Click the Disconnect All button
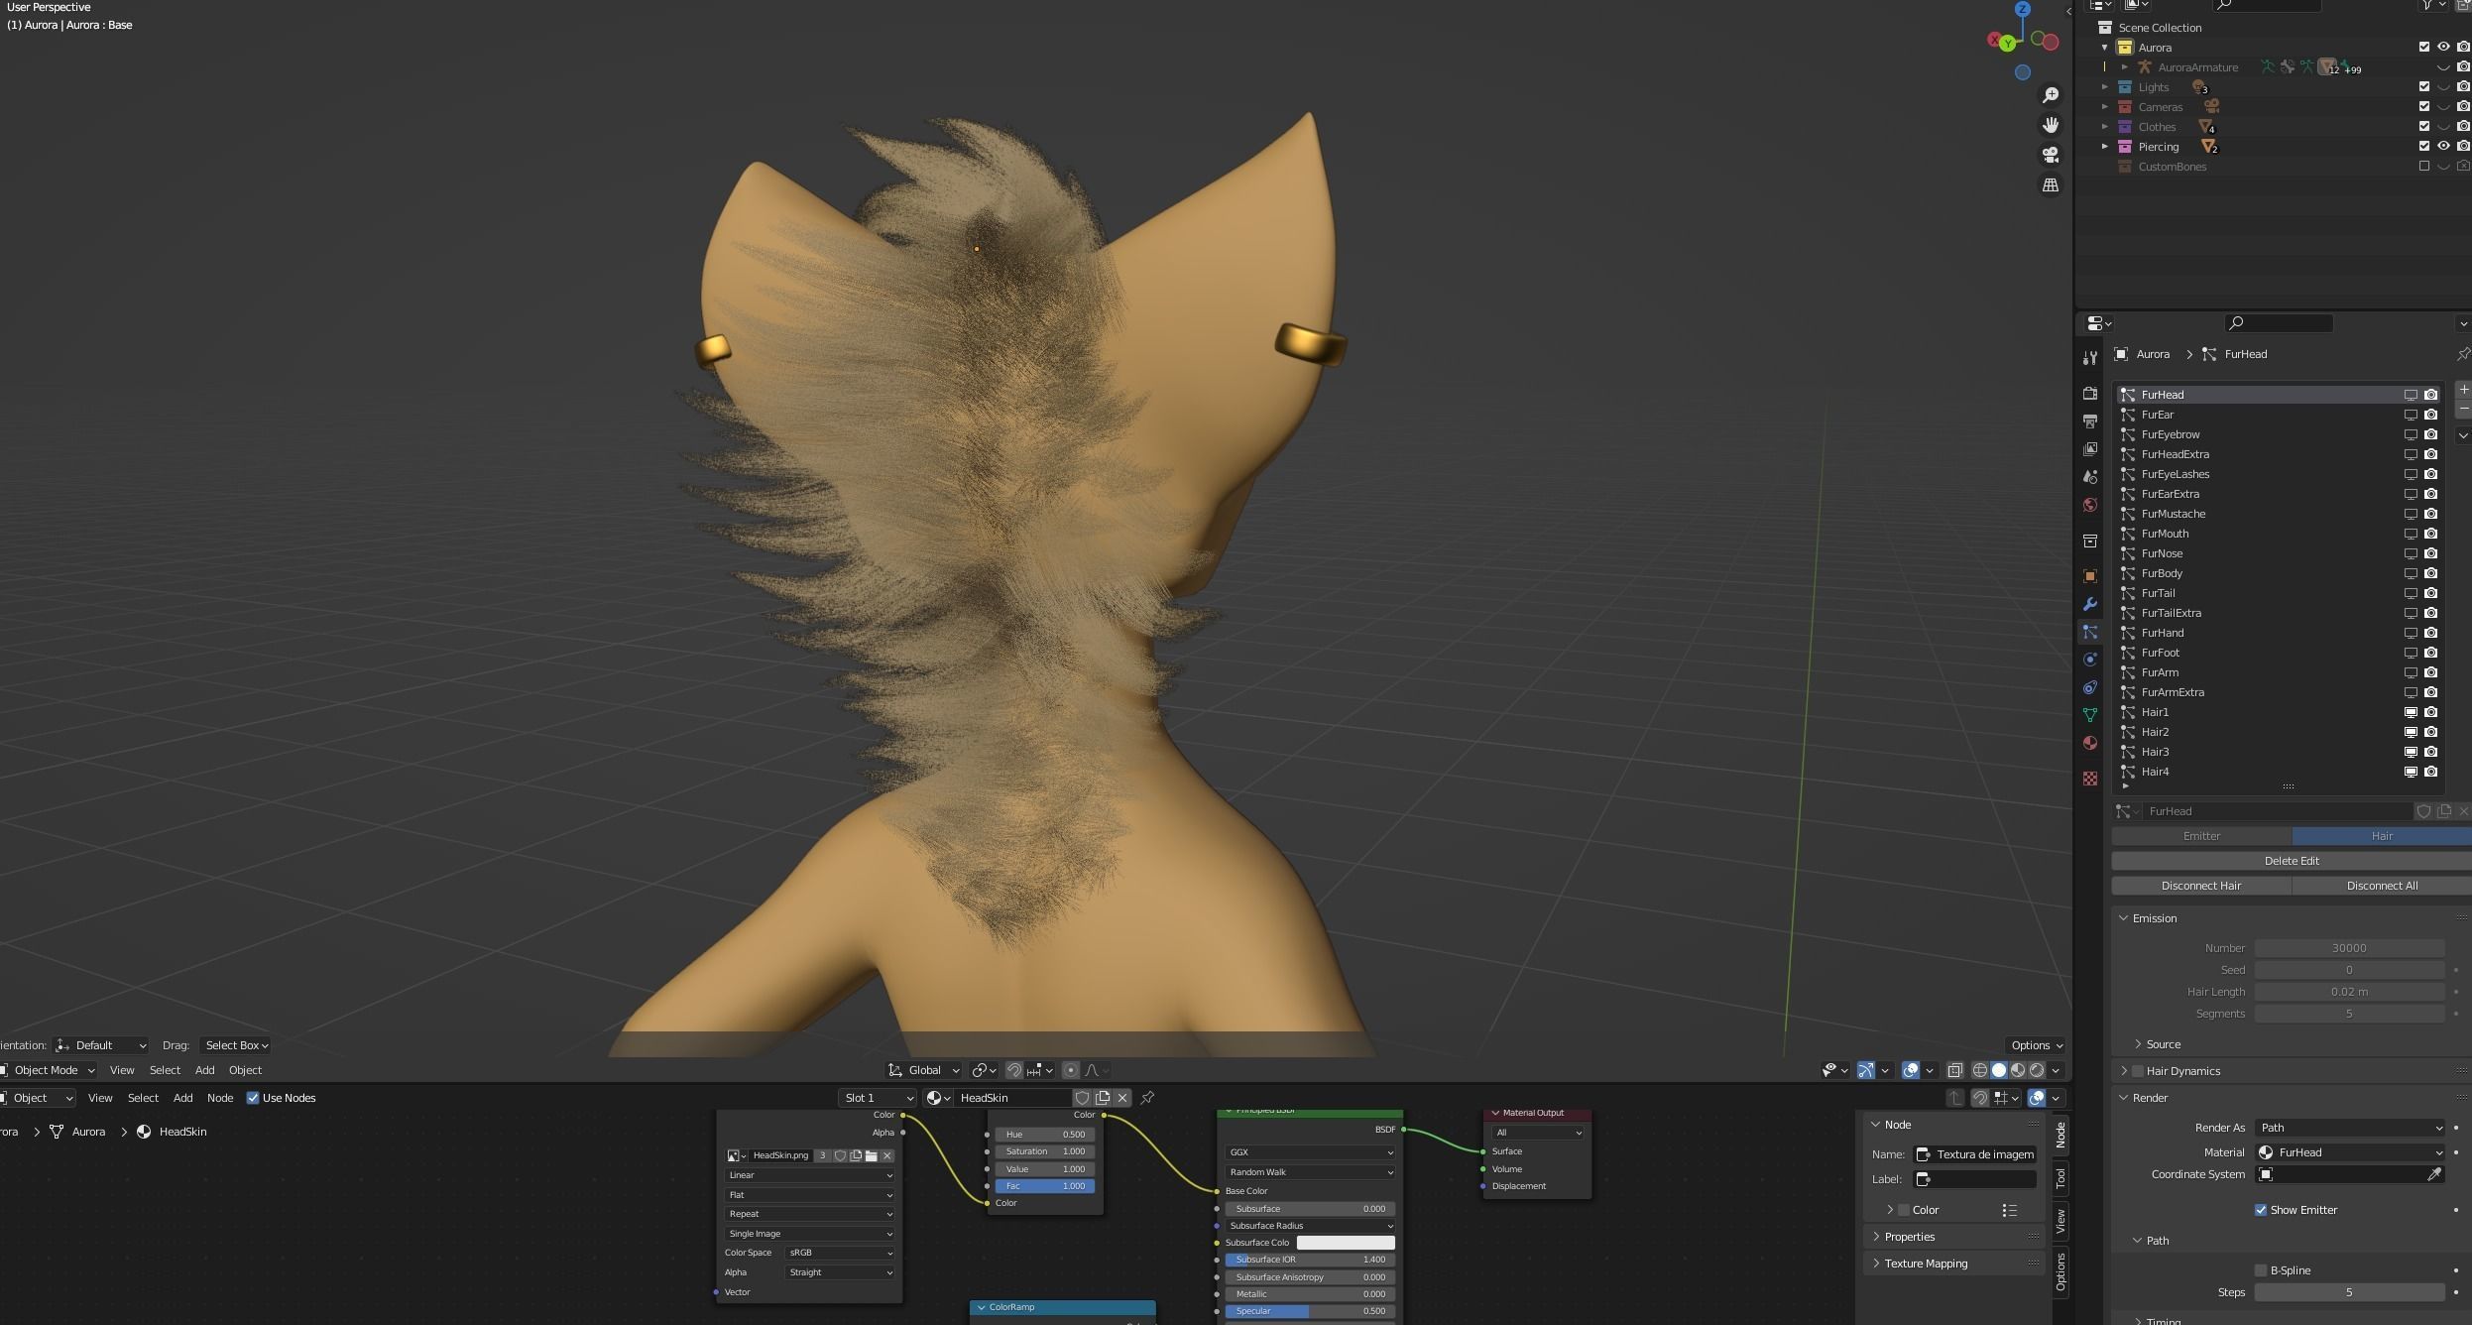This screenshot has height=1325, width=2472. pyautogui.click(x=2382, y=886)
